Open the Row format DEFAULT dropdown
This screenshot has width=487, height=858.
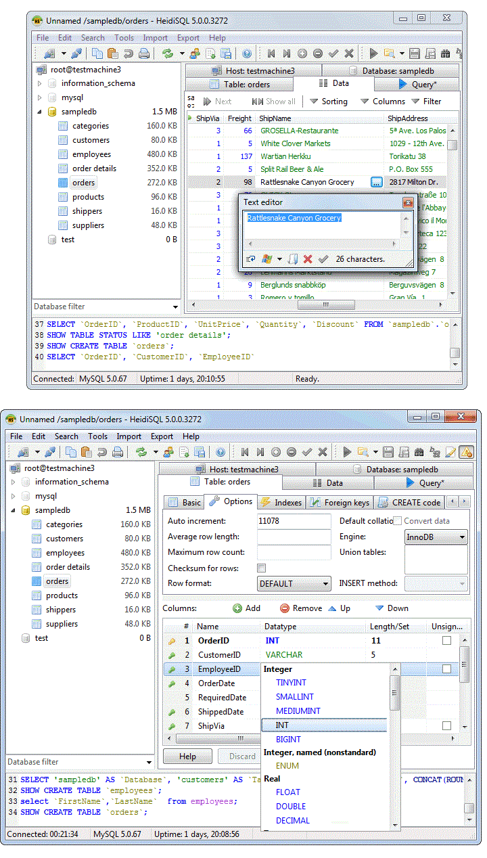click(294, 583)
